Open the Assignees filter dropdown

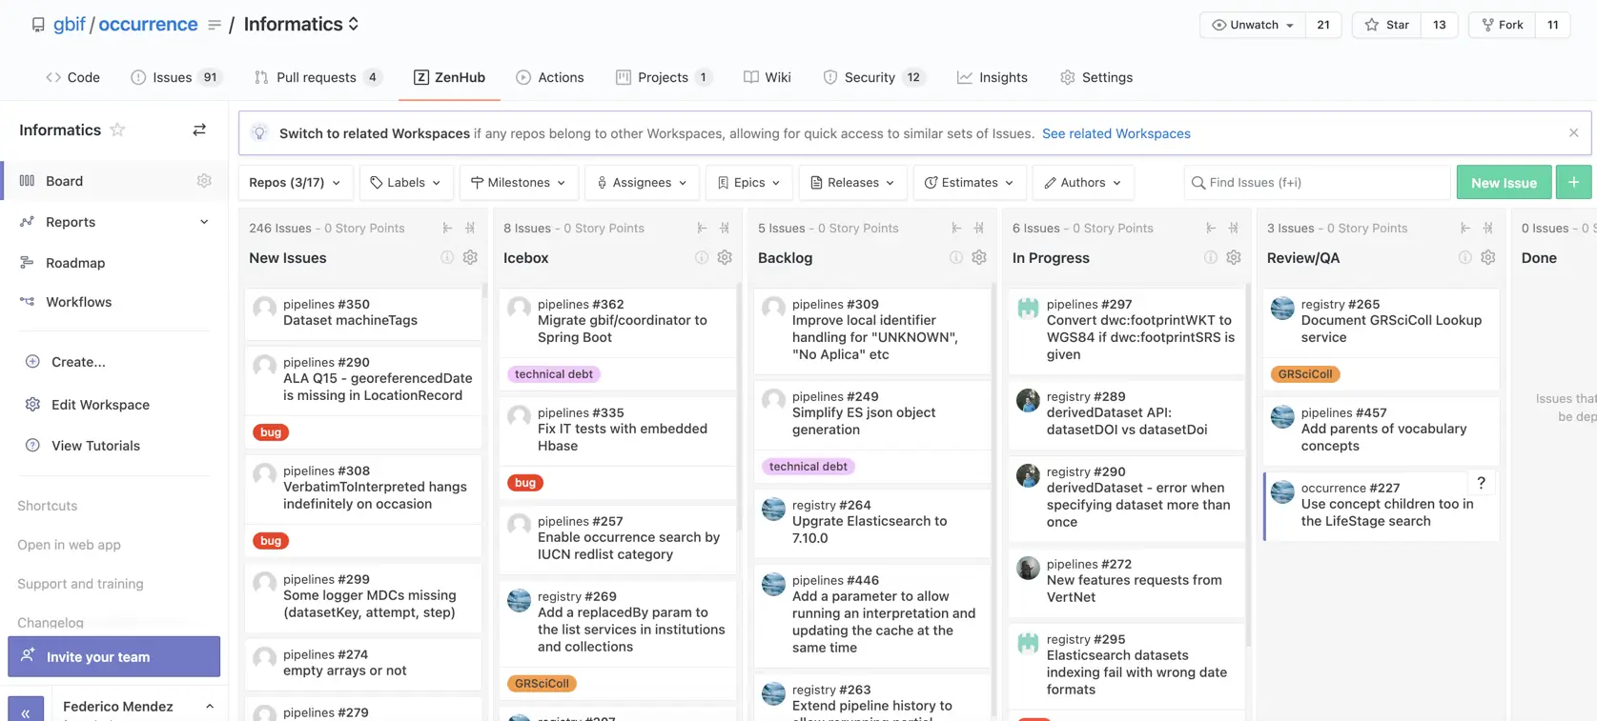pos(642,182)
